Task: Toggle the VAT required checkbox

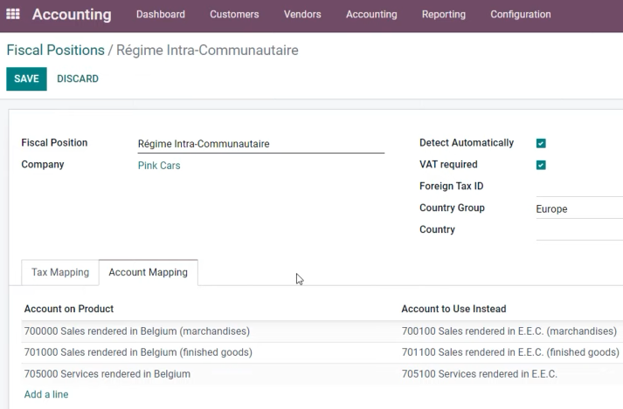Action: (x=541, y=165)
